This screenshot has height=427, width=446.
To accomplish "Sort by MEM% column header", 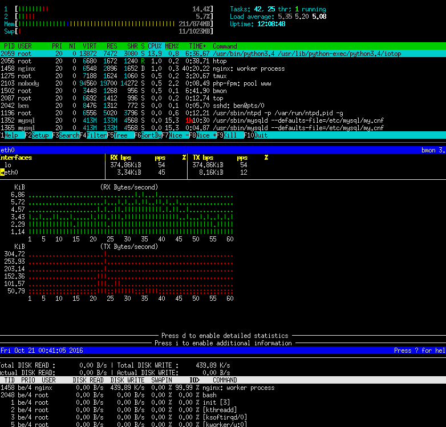I will click(172, 46).
